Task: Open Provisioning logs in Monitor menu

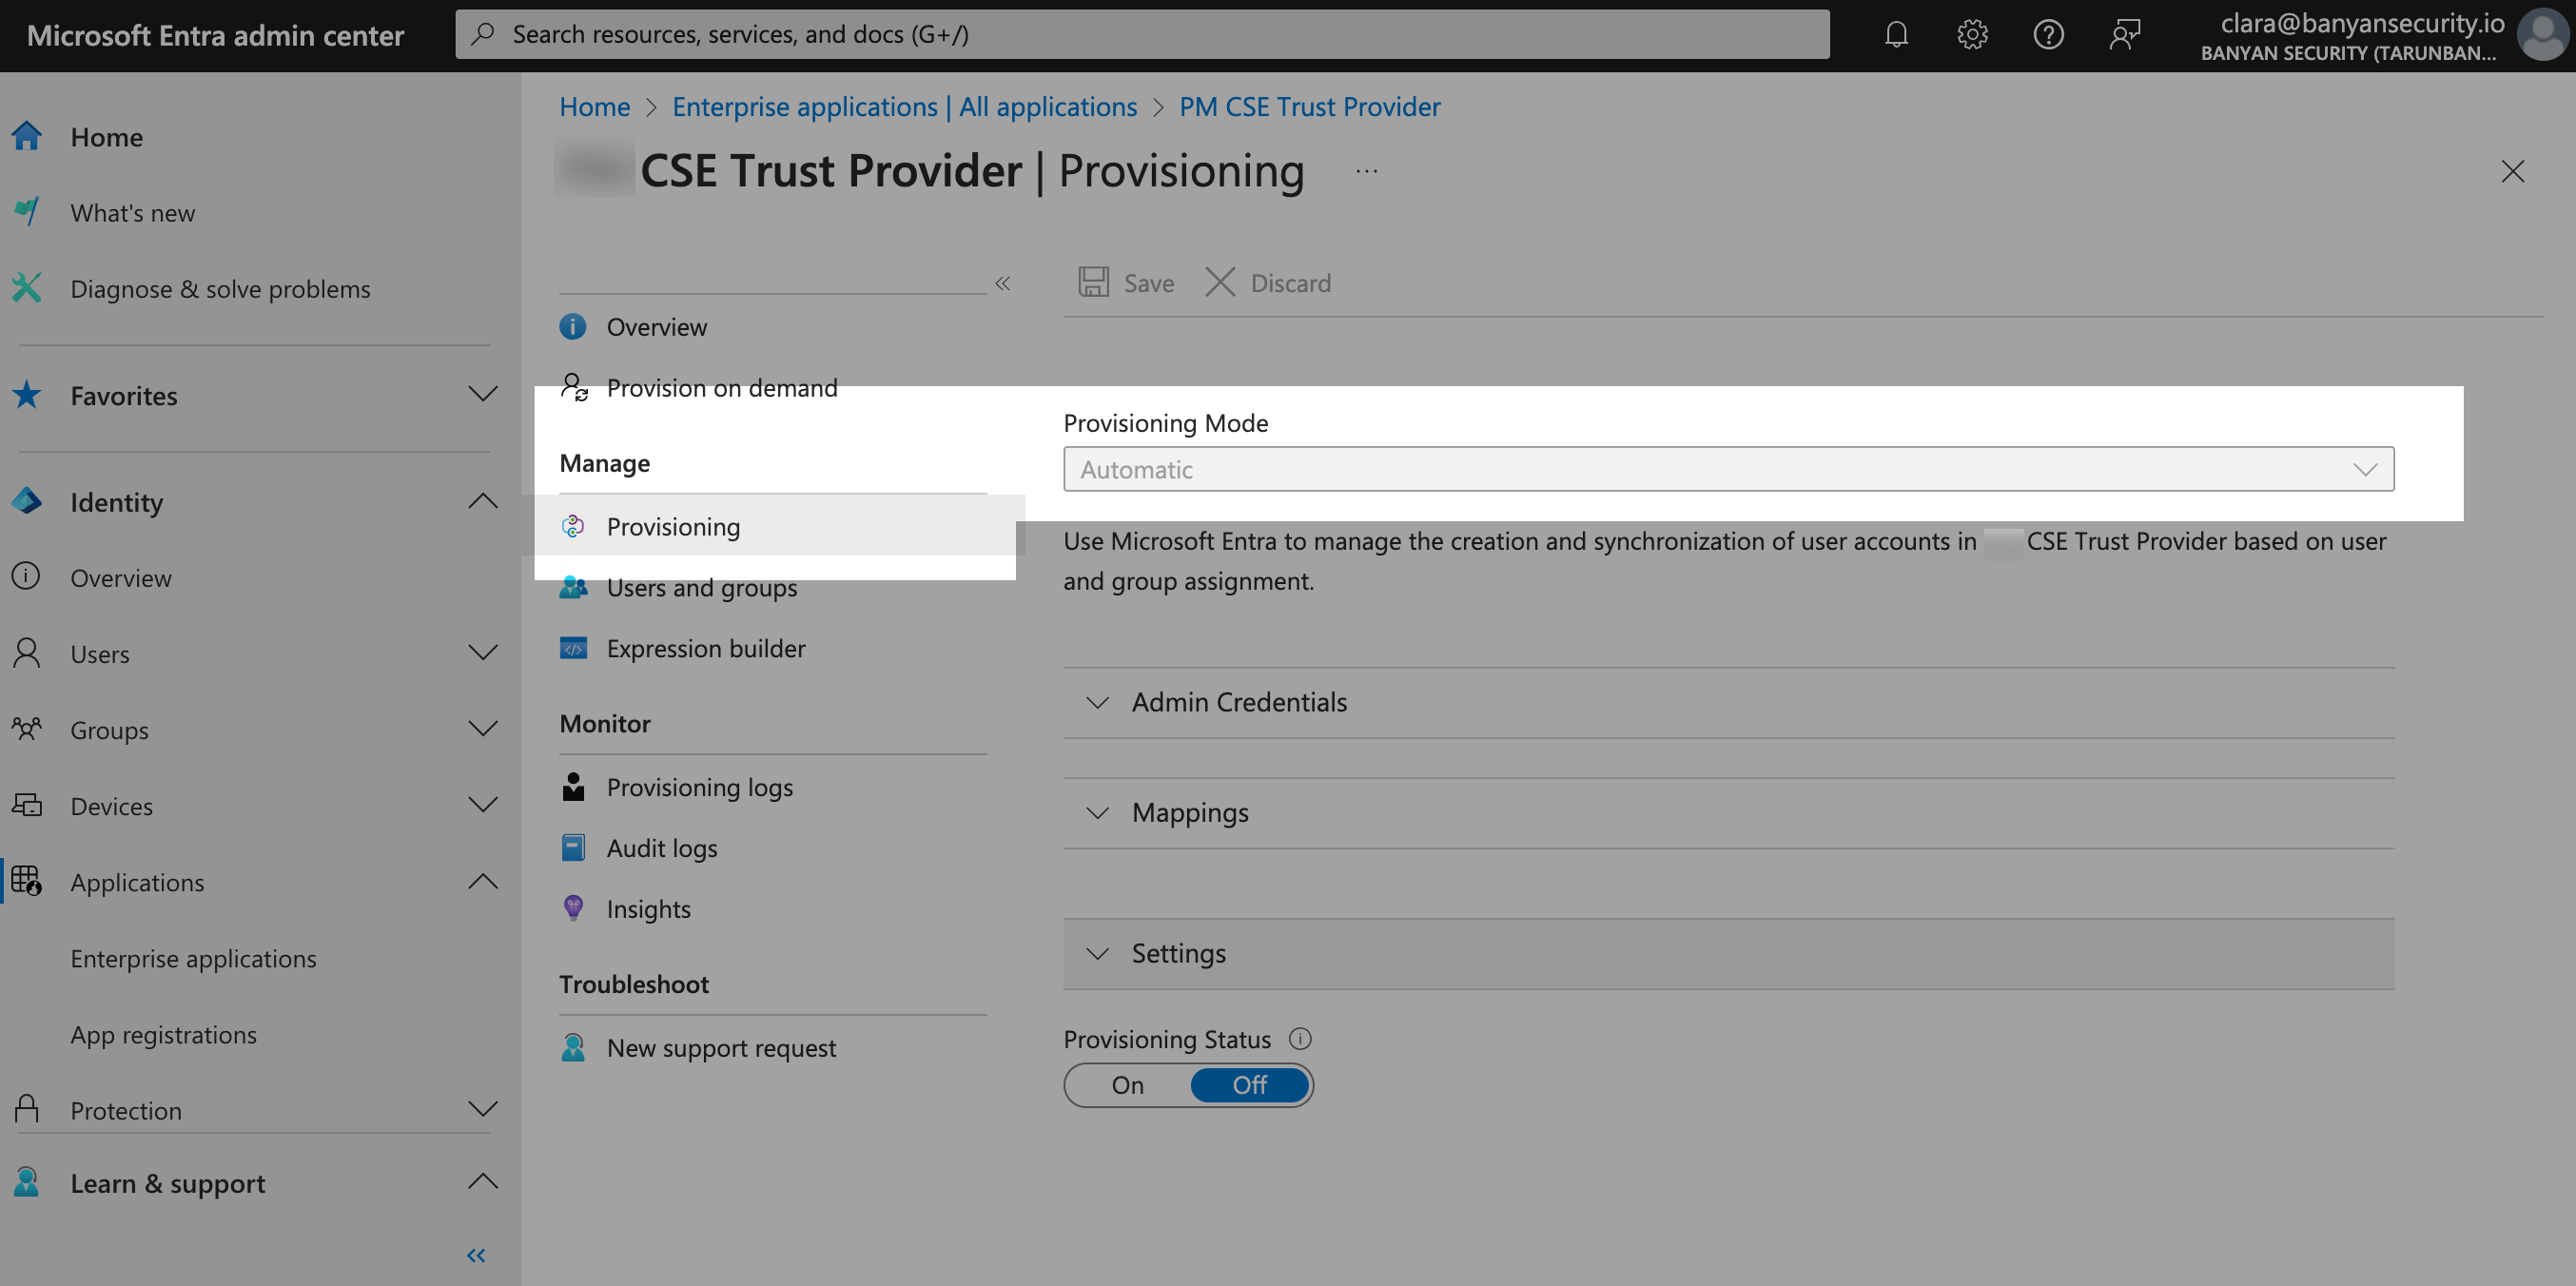Action: point(699,787)
